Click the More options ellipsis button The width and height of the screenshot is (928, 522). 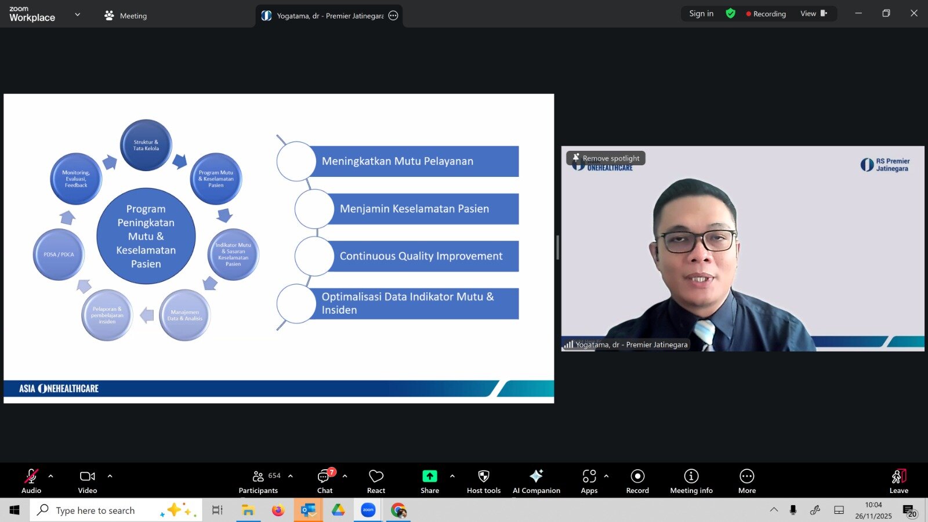746,481
